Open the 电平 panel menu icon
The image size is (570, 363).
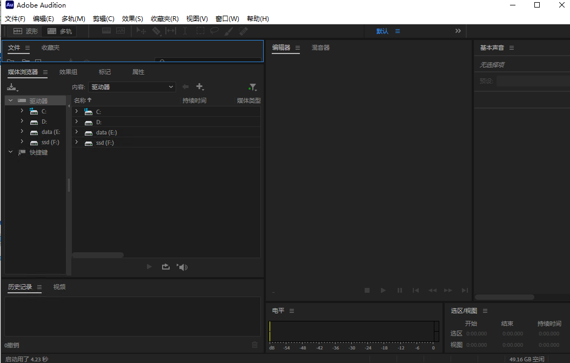point(292,311)
